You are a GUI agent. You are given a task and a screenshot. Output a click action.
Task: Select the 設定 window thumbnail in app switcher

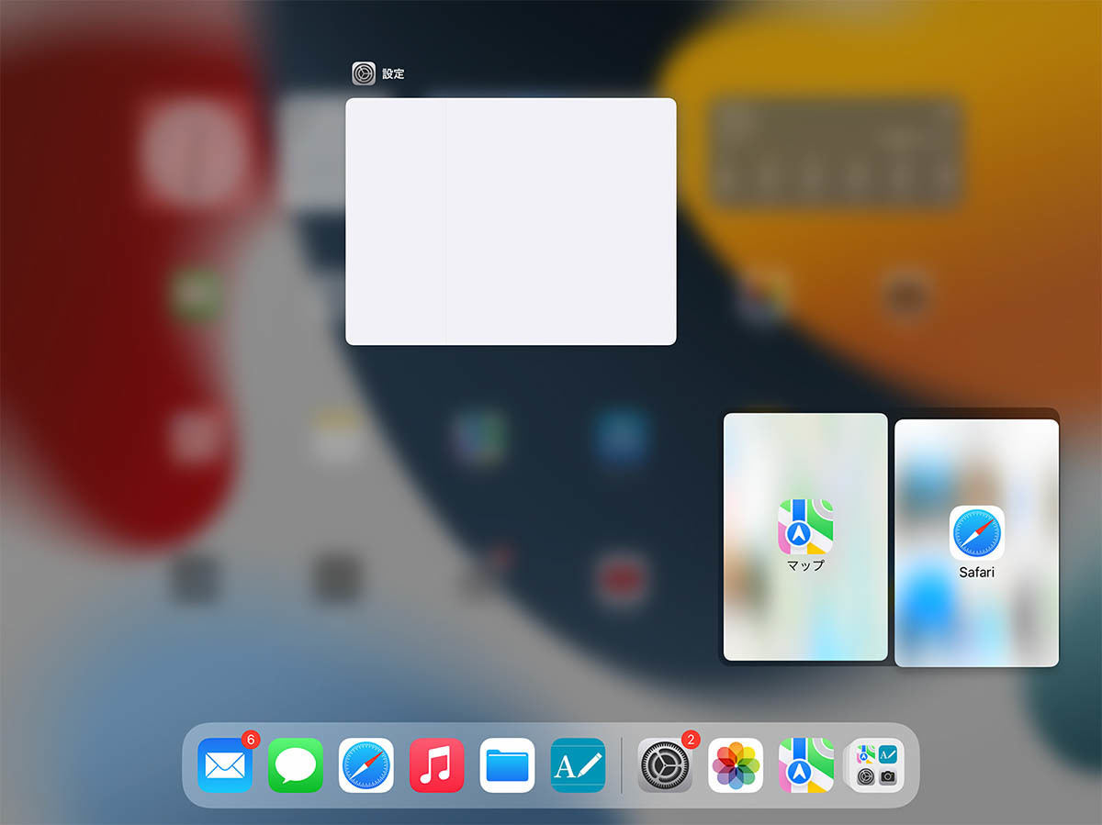(x=511, y=221)
